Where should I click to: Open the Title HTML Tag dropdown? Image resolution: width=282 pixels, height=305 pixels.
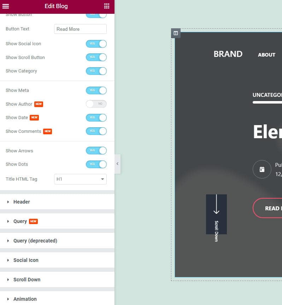tap(80, 179)
